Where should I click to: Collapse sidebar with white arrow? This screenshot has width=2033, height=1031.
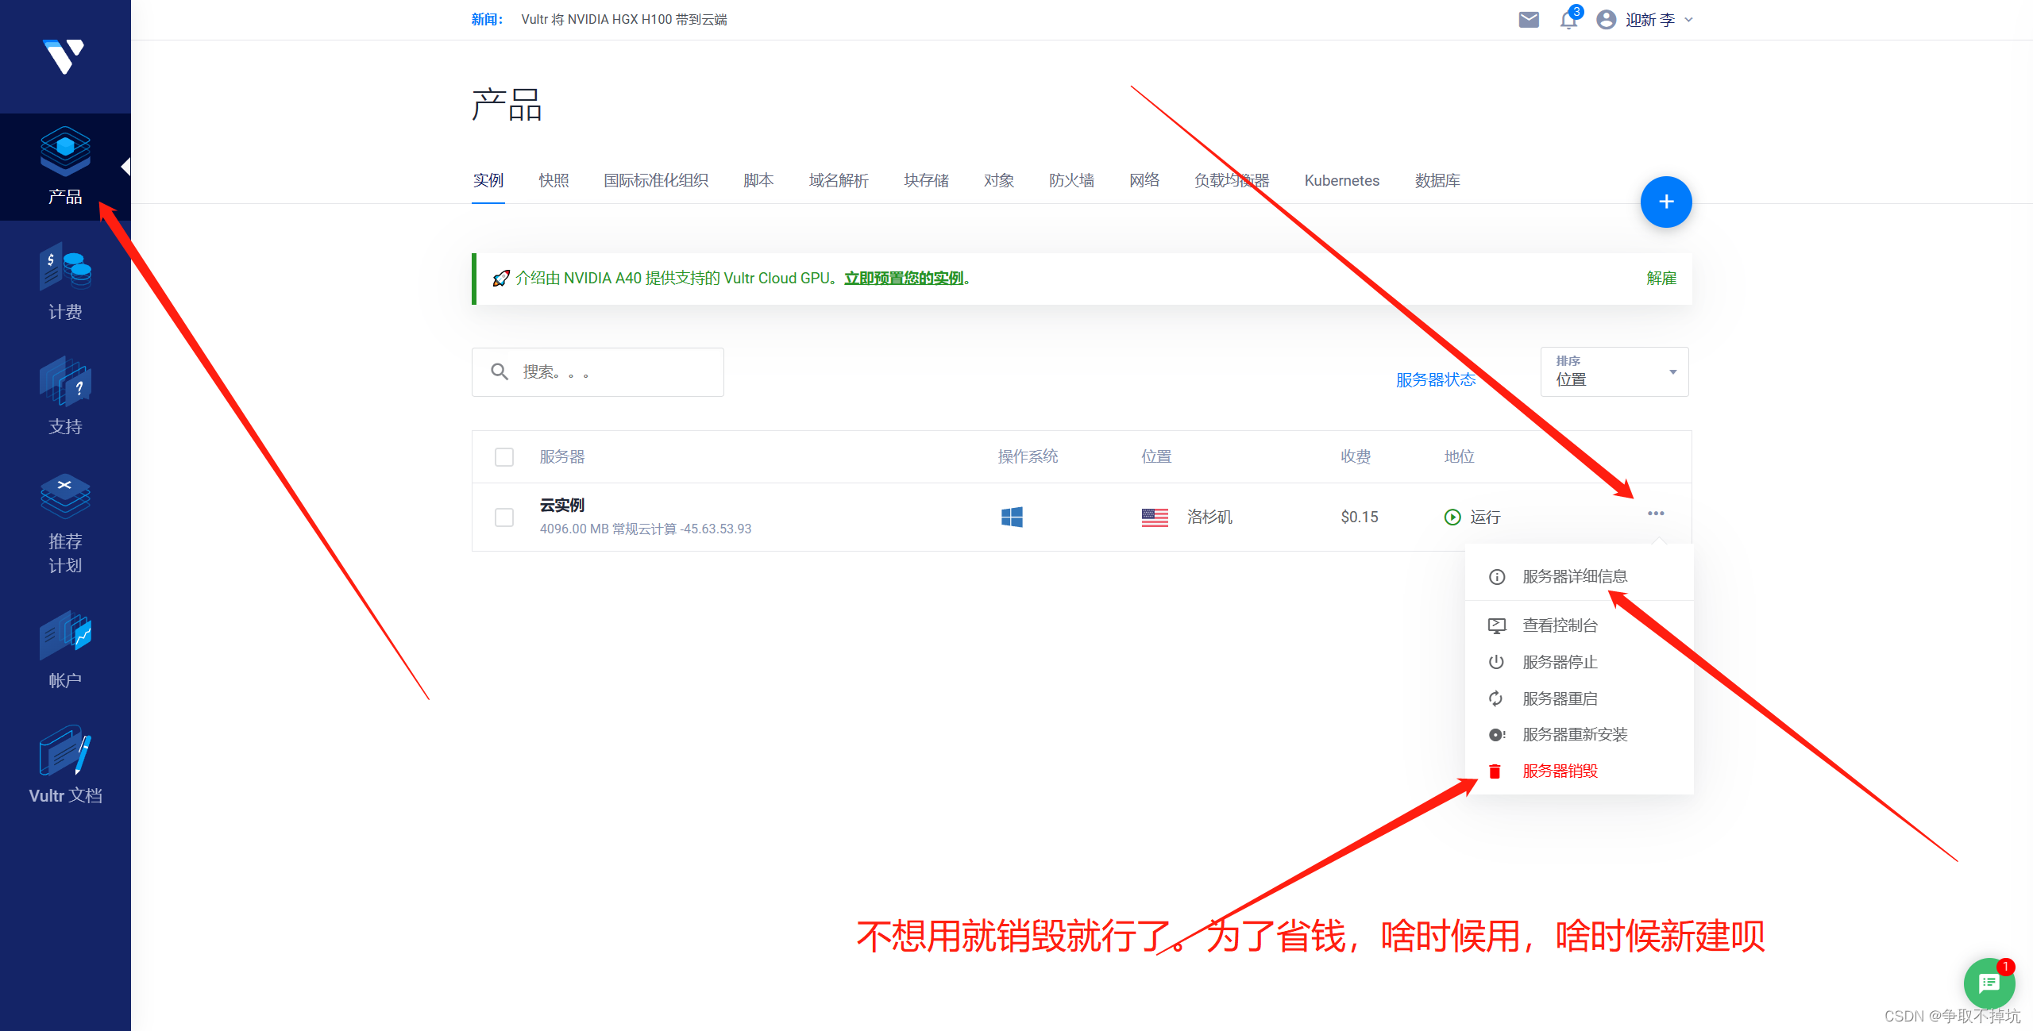tap(125, 167)
